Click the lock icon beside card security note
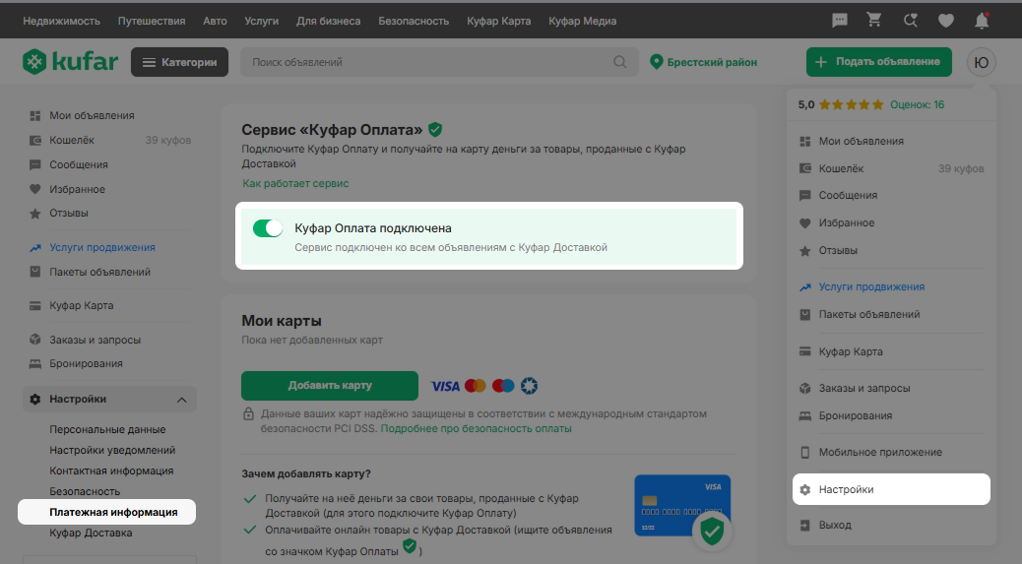Viewport: 1022px width, 564px height. (x=248, y=413)
